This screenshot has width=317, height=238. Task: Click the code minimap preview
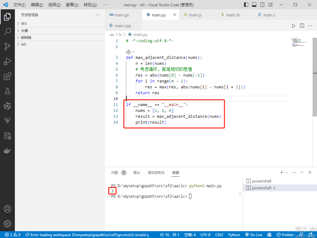click(x=299, y=42)
